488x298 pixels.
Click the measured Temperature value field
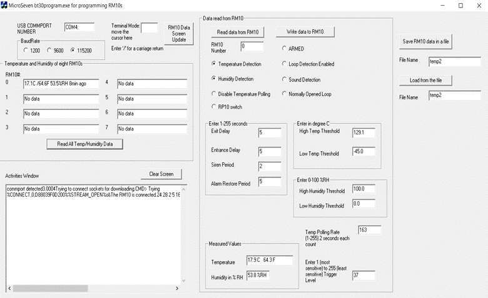pos(270,260)
